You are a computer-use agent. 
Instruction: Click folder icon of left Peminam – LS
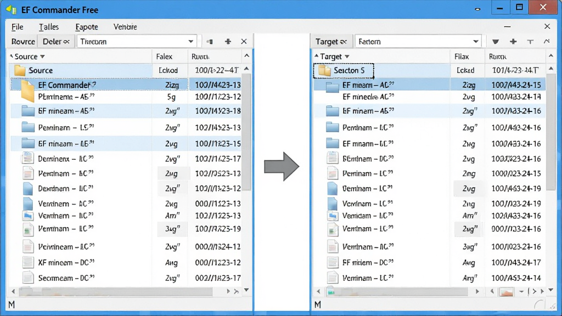[28, 127]
